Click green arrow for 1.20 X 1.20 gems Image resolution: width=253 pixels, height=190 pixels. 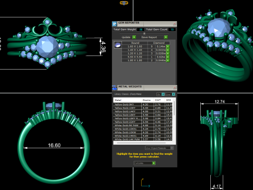click(168, 53)
